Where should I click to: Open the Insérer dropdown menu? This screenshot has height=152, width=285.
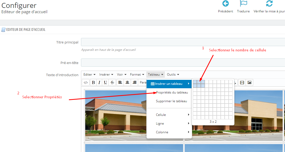click(x=106, y=74)
